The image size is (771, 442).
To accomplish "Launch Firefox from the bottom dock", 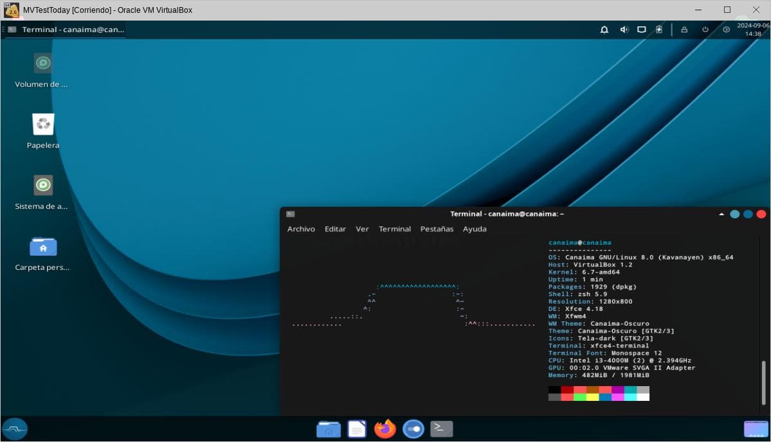I will [x=385, y=429].
